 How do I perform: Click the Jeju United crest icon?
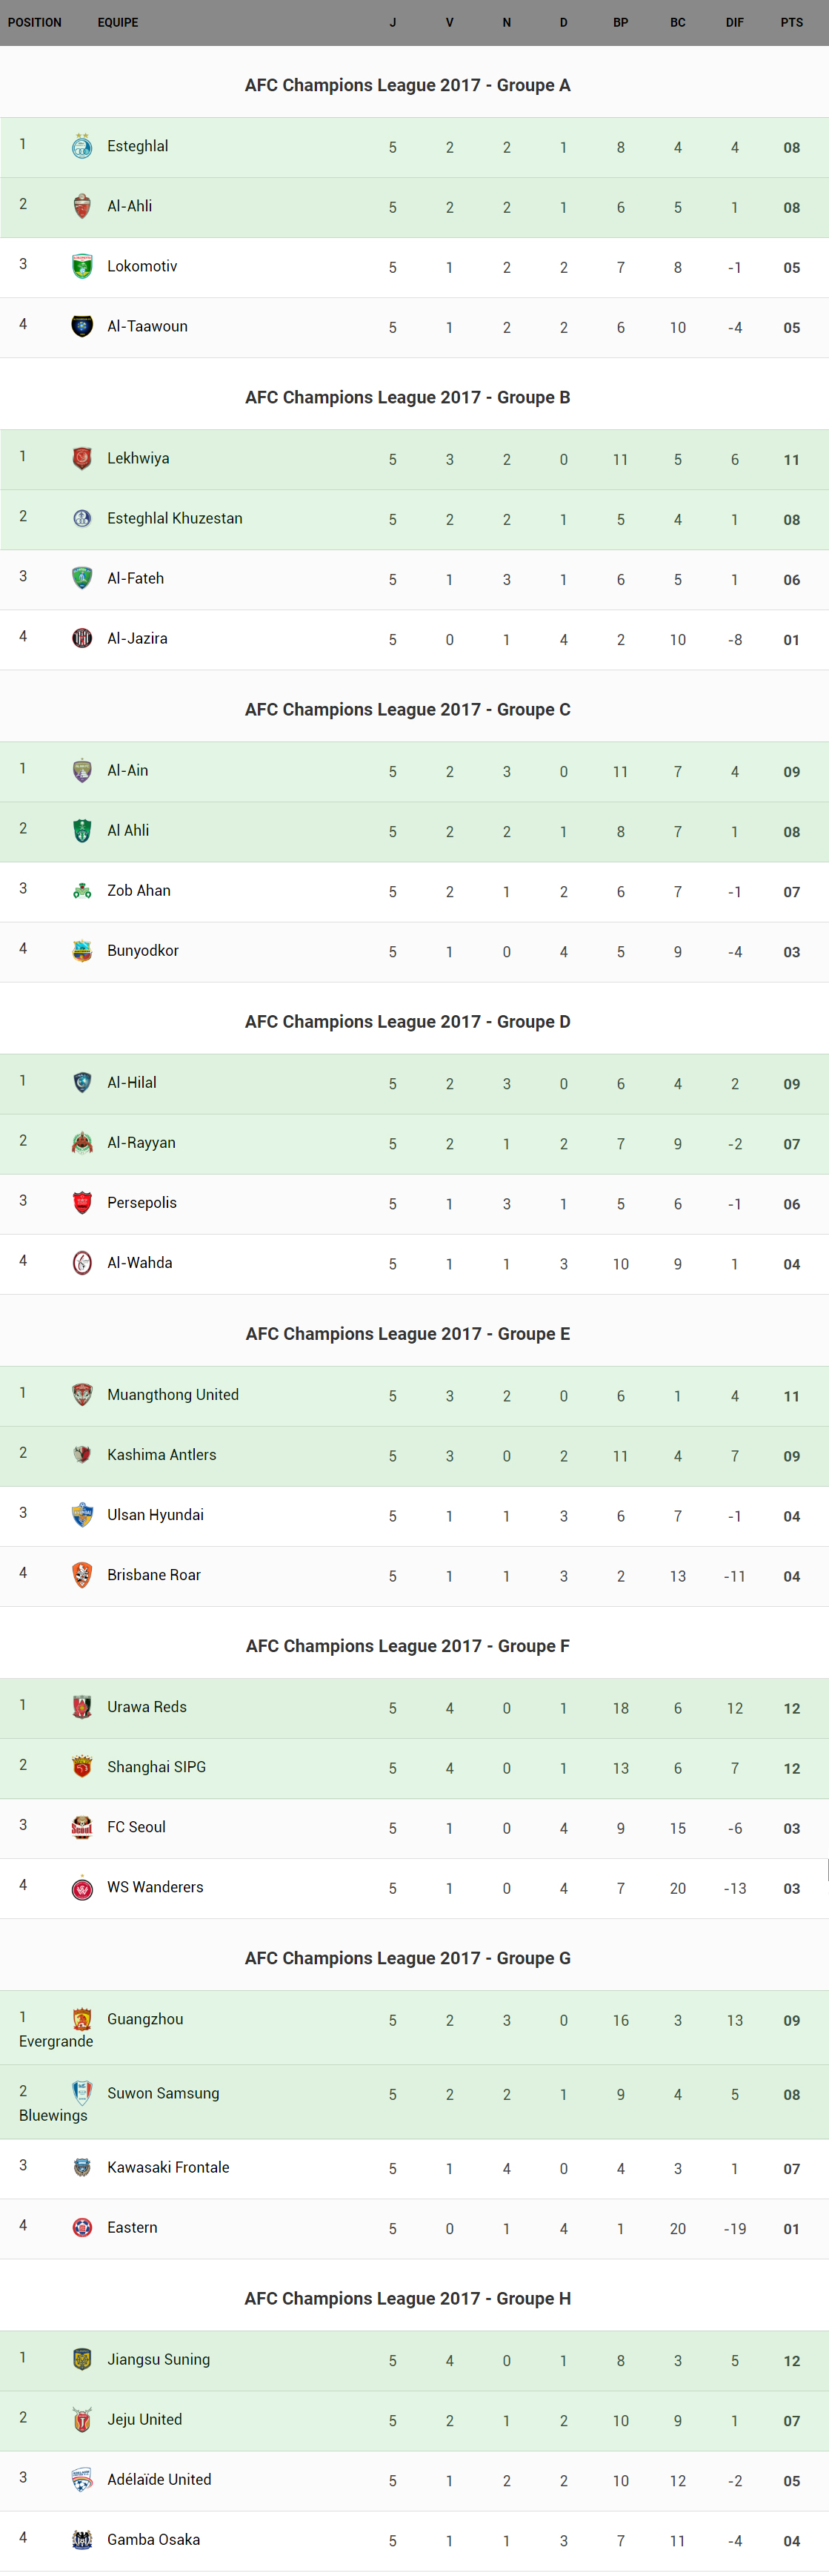tap(82, 2419)
